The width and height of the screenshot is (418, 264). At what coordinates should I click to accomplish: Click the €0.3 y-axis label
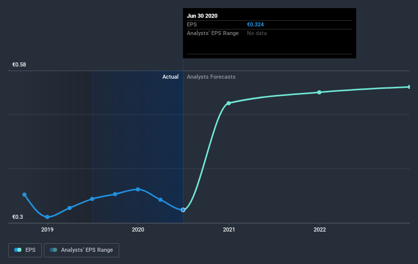(18, 217)
